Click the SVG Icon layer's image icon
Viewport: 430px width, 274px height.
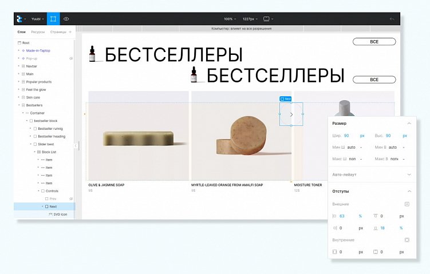(x=50, y=215)
